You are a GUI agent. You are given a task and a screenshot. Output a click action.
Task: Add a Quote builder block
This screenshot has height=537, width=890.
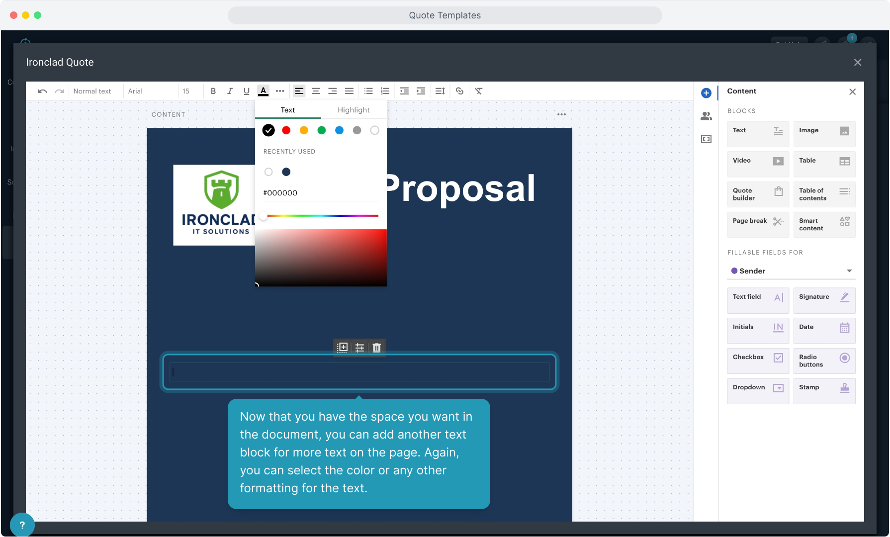click(x=758, y=194)
